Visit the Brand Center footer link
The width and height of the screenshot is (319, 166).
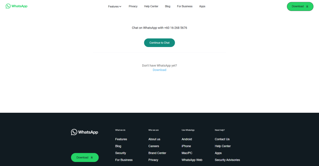pos(157,153)
